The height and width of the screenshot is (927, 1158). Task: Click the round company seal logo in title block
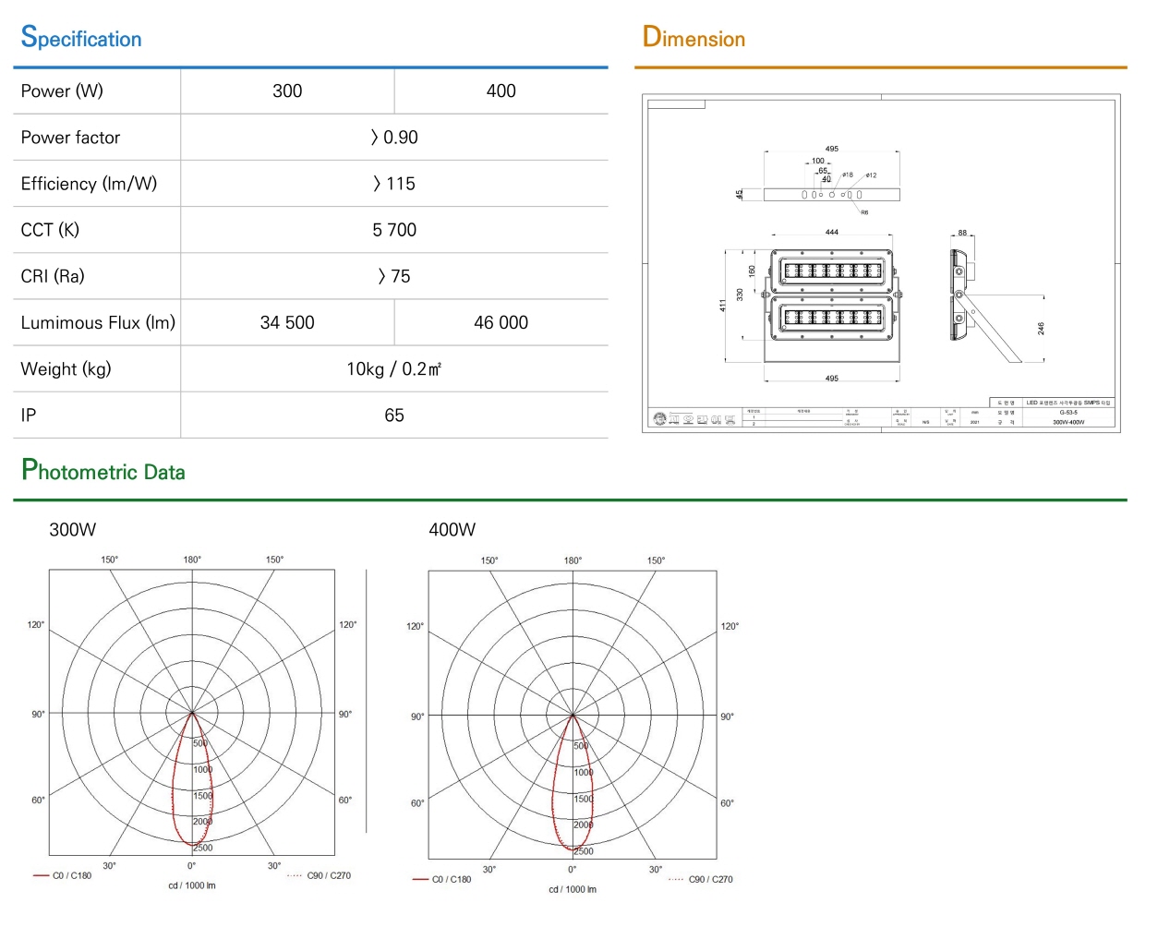(659, 419)
